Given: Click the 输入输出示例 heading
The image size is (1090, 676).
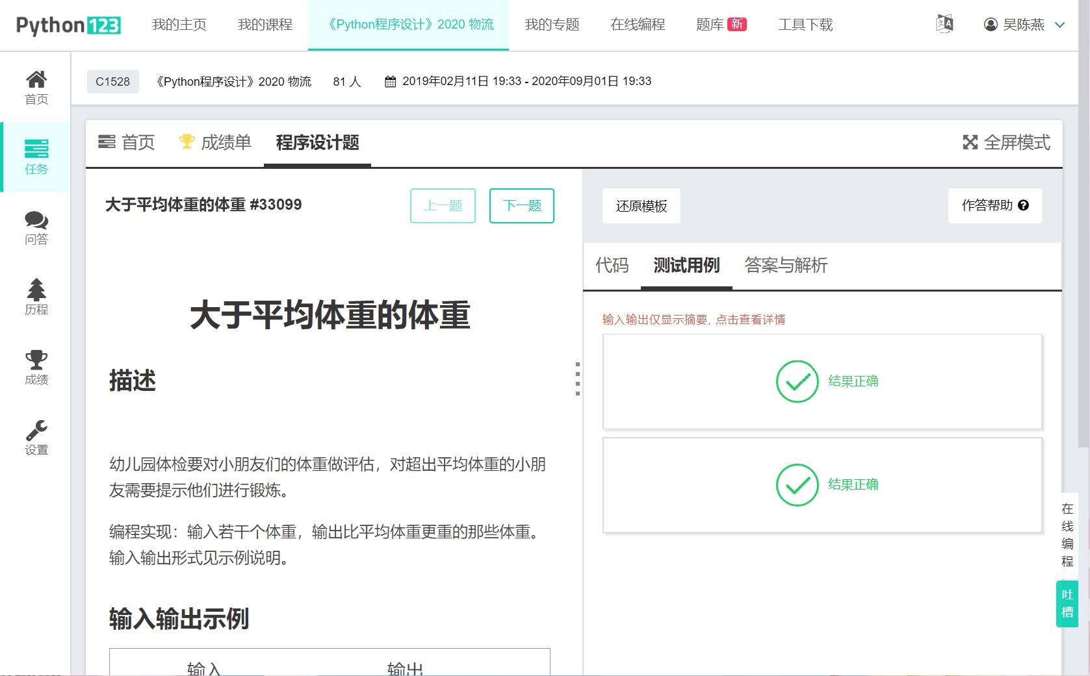Looking at the screenshot, I should (x=179, y=619).
